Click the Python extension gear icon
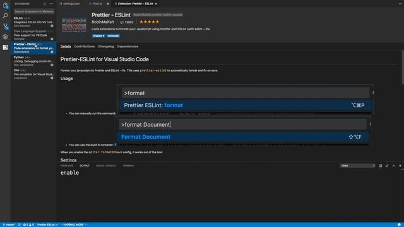 point(52,65)
